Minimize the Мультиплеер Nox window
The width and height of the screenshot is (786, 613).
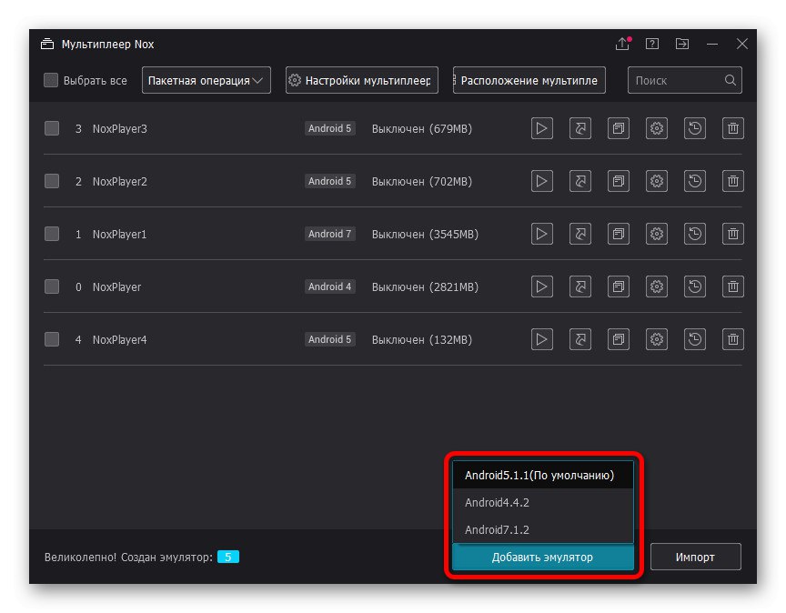pyautogui.click(x=712, y=44)
